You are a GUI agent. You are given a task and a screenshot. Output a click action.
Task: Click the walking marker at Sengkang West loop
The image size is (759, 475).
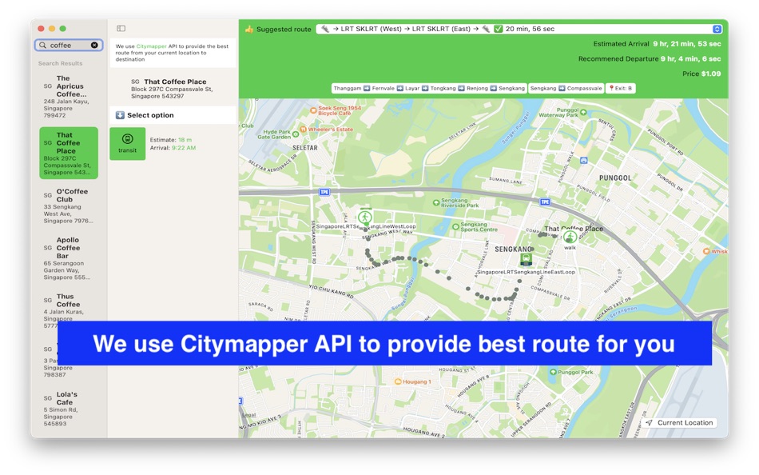click(x=365, y=218)
